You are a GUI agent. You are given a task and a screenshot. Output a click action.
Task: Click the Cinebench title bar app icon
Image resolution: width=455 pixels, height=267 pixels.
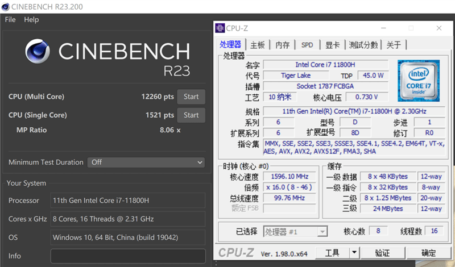point(5,7)
